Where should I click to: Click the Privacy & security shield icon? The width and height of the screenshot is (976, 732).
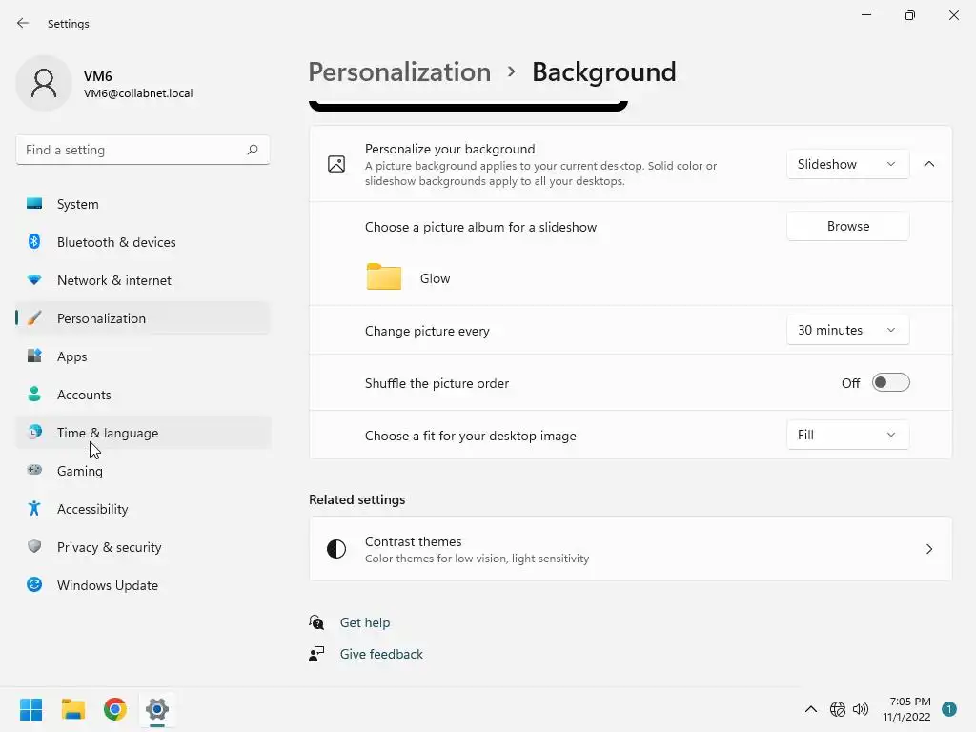34,547
